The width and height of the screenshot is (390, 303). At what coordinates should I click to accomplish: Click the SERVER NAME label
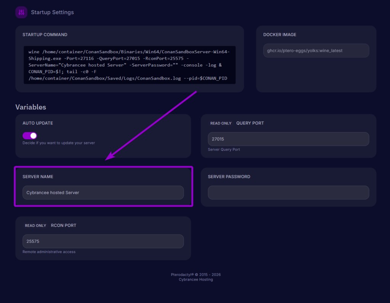pyautogui.click(x=38, y=177)
